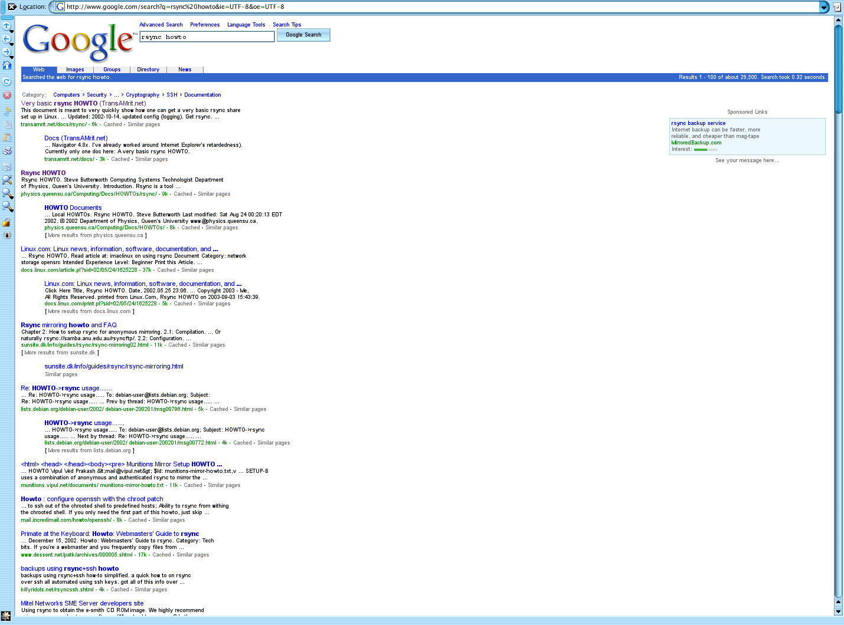The width and height of the screenshot is (844, 625).
Task: Click the Go button beside the Location bar
Action: point(837,7)
